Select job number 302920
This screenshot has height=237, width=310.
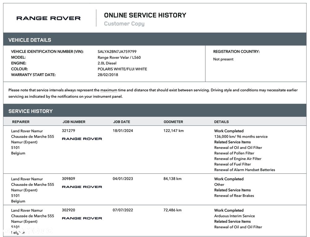[69, 210]
